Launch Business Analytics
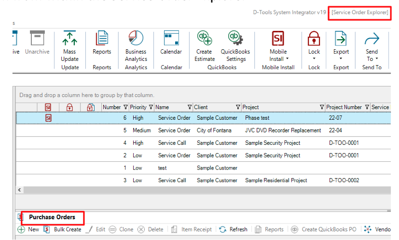 pos(136,46)
